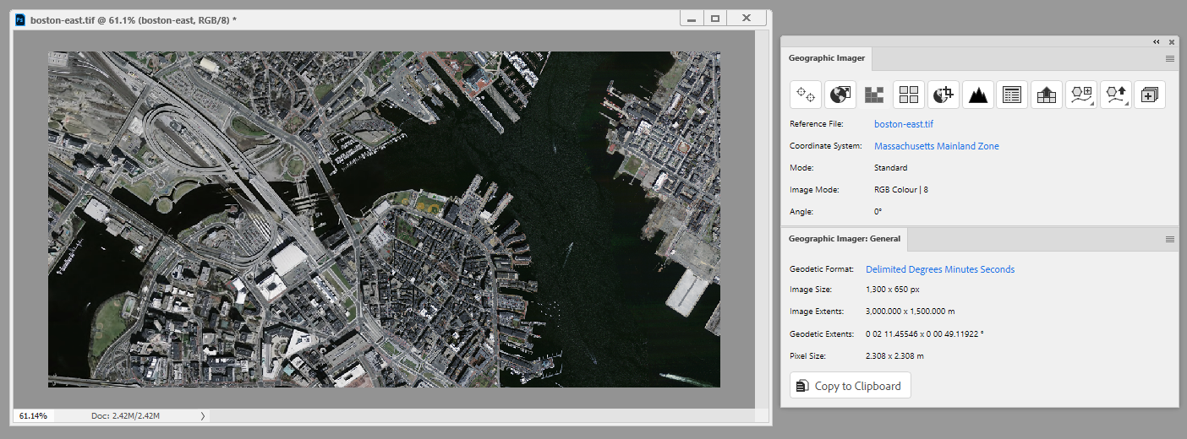The width and height of the screenshot is (1187, 439).
Task: Open the status bar arrow menu
Action: pyautogui.click(x=202, y=416)
